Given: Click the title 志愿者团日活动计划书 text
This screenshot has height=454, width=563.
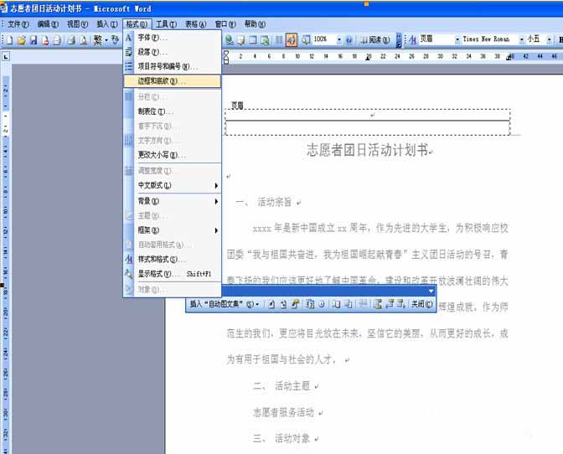Looking at the screenshot, I should click(x=367, y=150).
